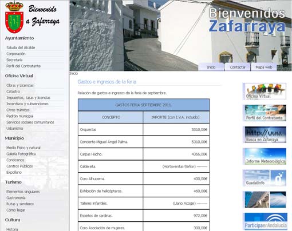The height and width of the screenshot is (231, 292).
Task: Open Servicios sociales comunitarios link
Action: (x=30, y=122)
